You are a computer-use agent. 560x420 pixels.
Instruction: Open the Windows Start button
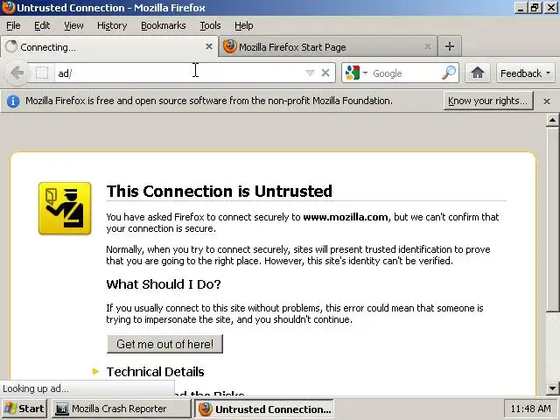tap(24, 409)
